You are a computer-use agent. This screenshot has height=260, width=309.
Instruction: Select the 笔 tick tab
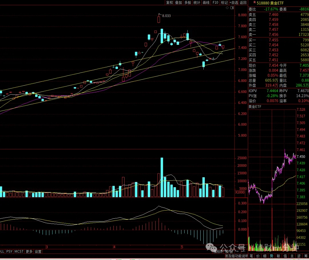tap(251, 256)
